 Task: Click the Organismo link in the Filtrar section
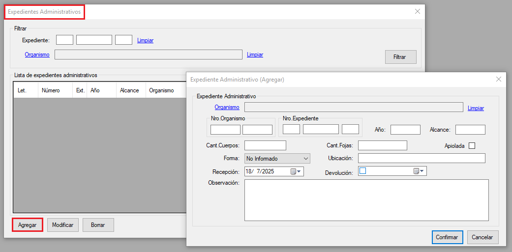[37, 55]
